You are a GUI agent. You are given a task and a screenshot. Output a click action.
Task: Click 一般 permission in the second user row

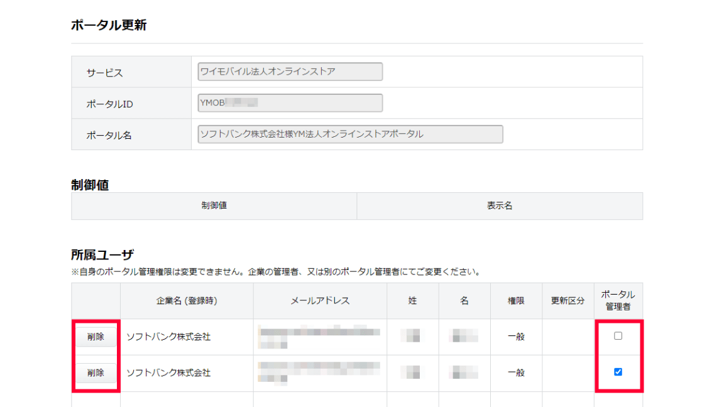pos(516,373)
